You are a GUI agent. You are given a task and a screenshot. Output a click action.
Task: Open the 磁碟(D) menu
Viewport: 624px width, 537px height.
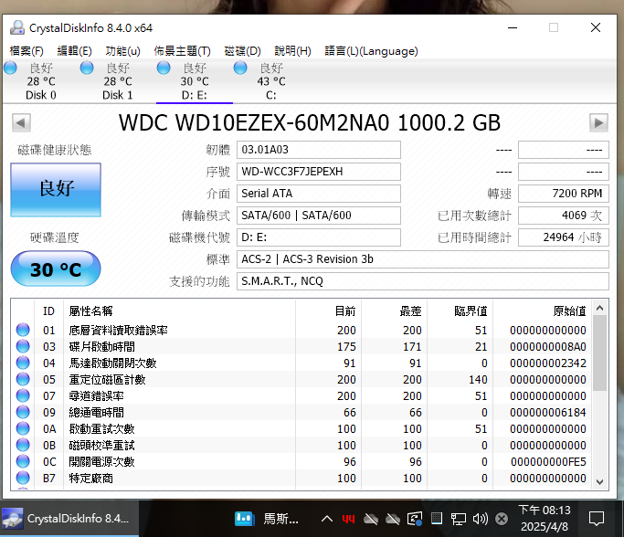coord(242,51)
